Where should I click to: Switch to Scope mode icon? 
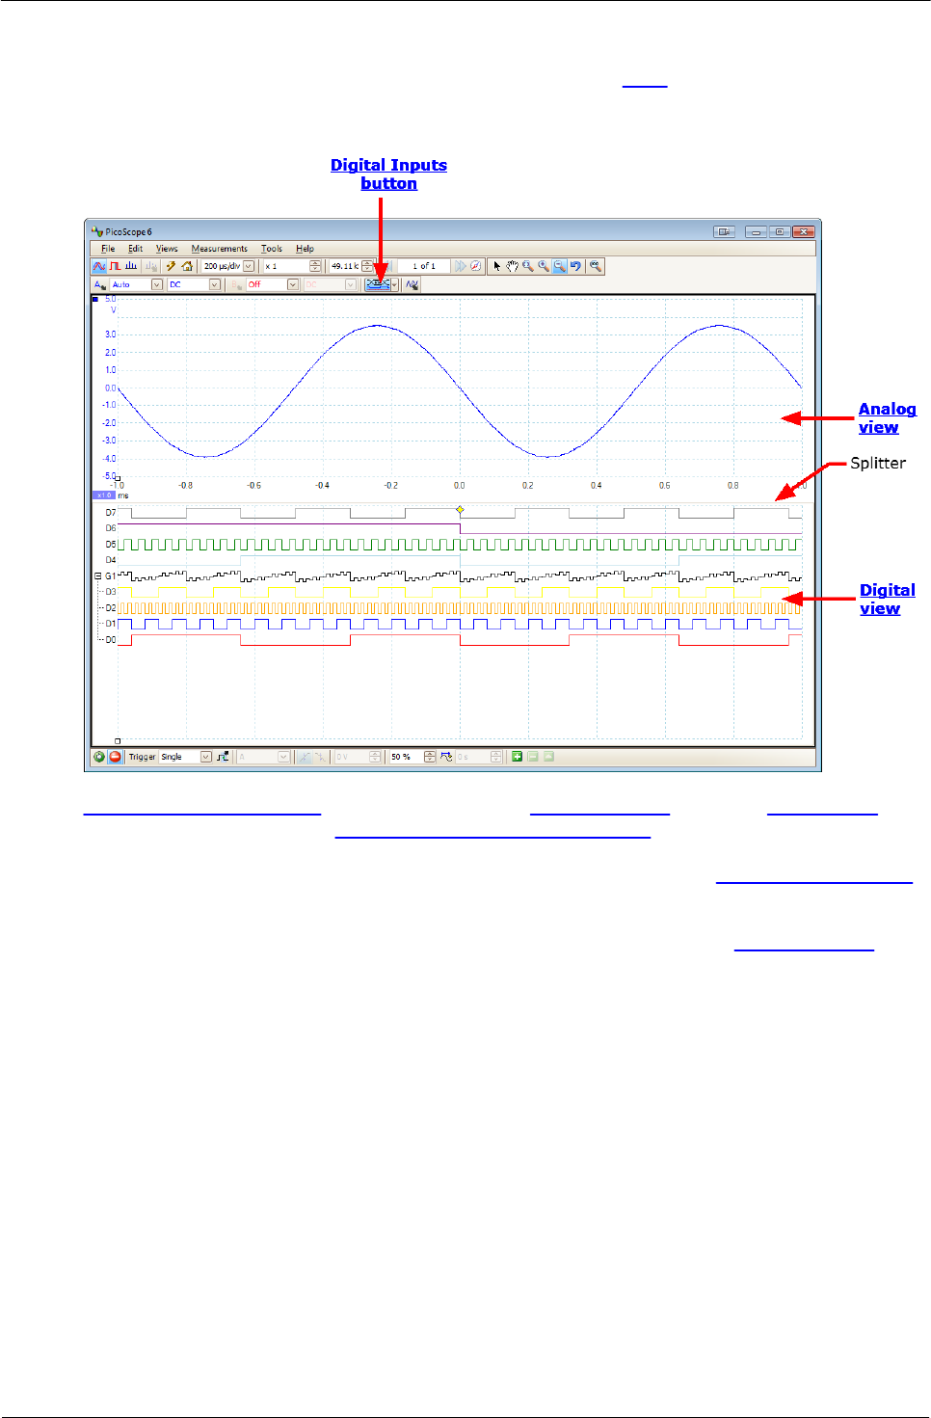[x=98, y=266]
